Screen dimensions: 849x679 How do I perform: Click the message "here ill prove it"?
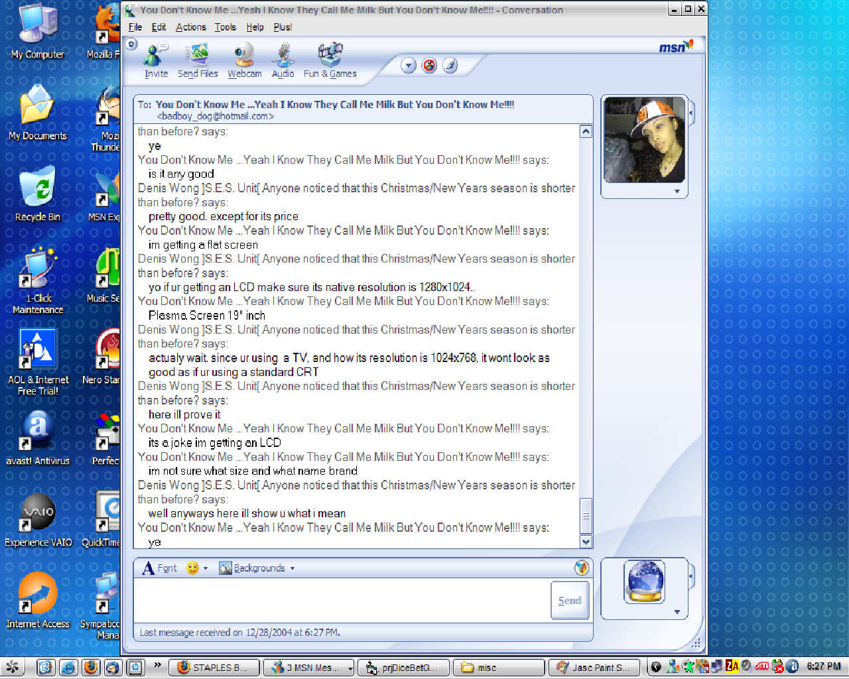pos(184,414)
